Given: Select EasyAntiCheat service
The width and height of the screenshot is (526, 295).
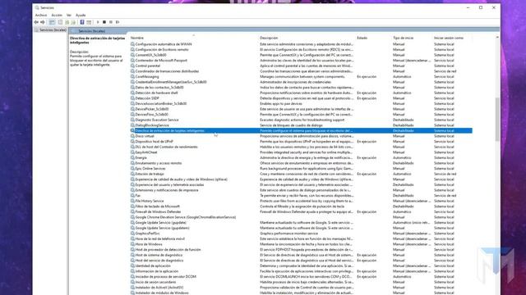Looking at the screenshot, I should 301,152.
